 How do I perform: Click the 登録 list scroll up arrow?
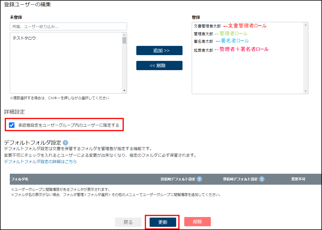pos(306,25)
